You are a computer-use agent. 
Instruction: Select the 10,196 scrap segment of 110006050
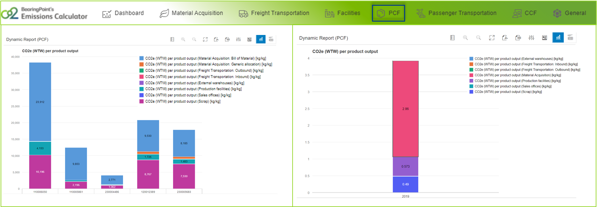(40, 172)
